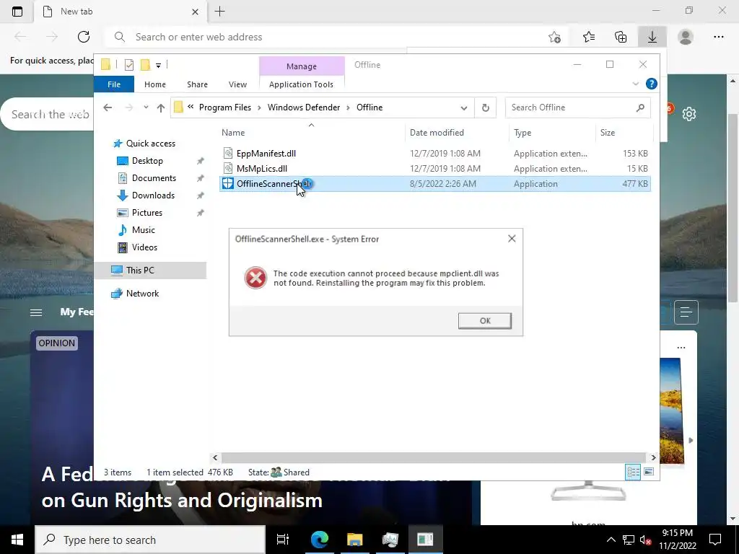This screenshot has height=554, width=739.
Task: Go forward in File Explorer
Action: pyautogui.click(x=128, y=108)
